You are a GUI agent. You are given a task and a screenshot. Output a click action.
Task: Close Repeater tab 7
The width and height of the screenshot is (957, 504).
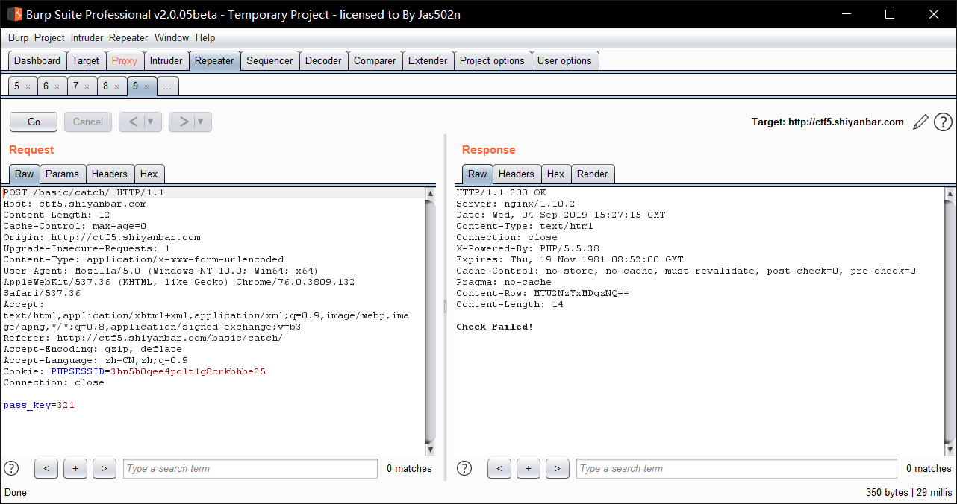click(87, 87)
